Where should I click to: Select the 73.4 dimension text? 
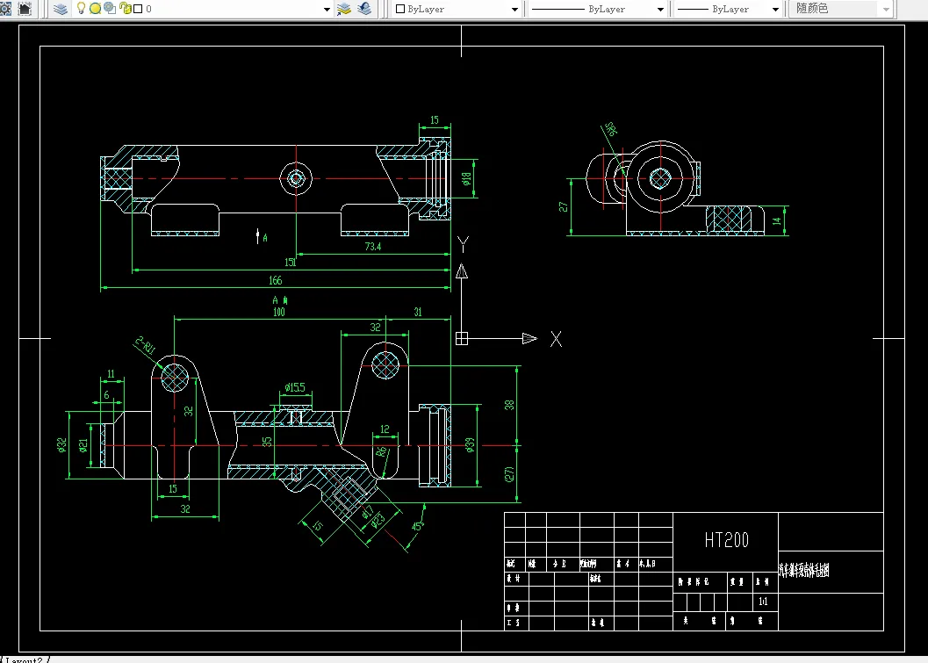[x=373, y=247]
